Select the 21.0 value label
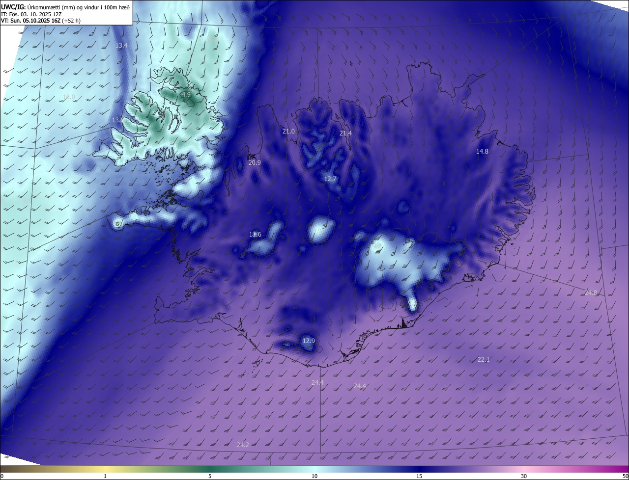The height and width of the screenshot is (480, 629). 288,132
